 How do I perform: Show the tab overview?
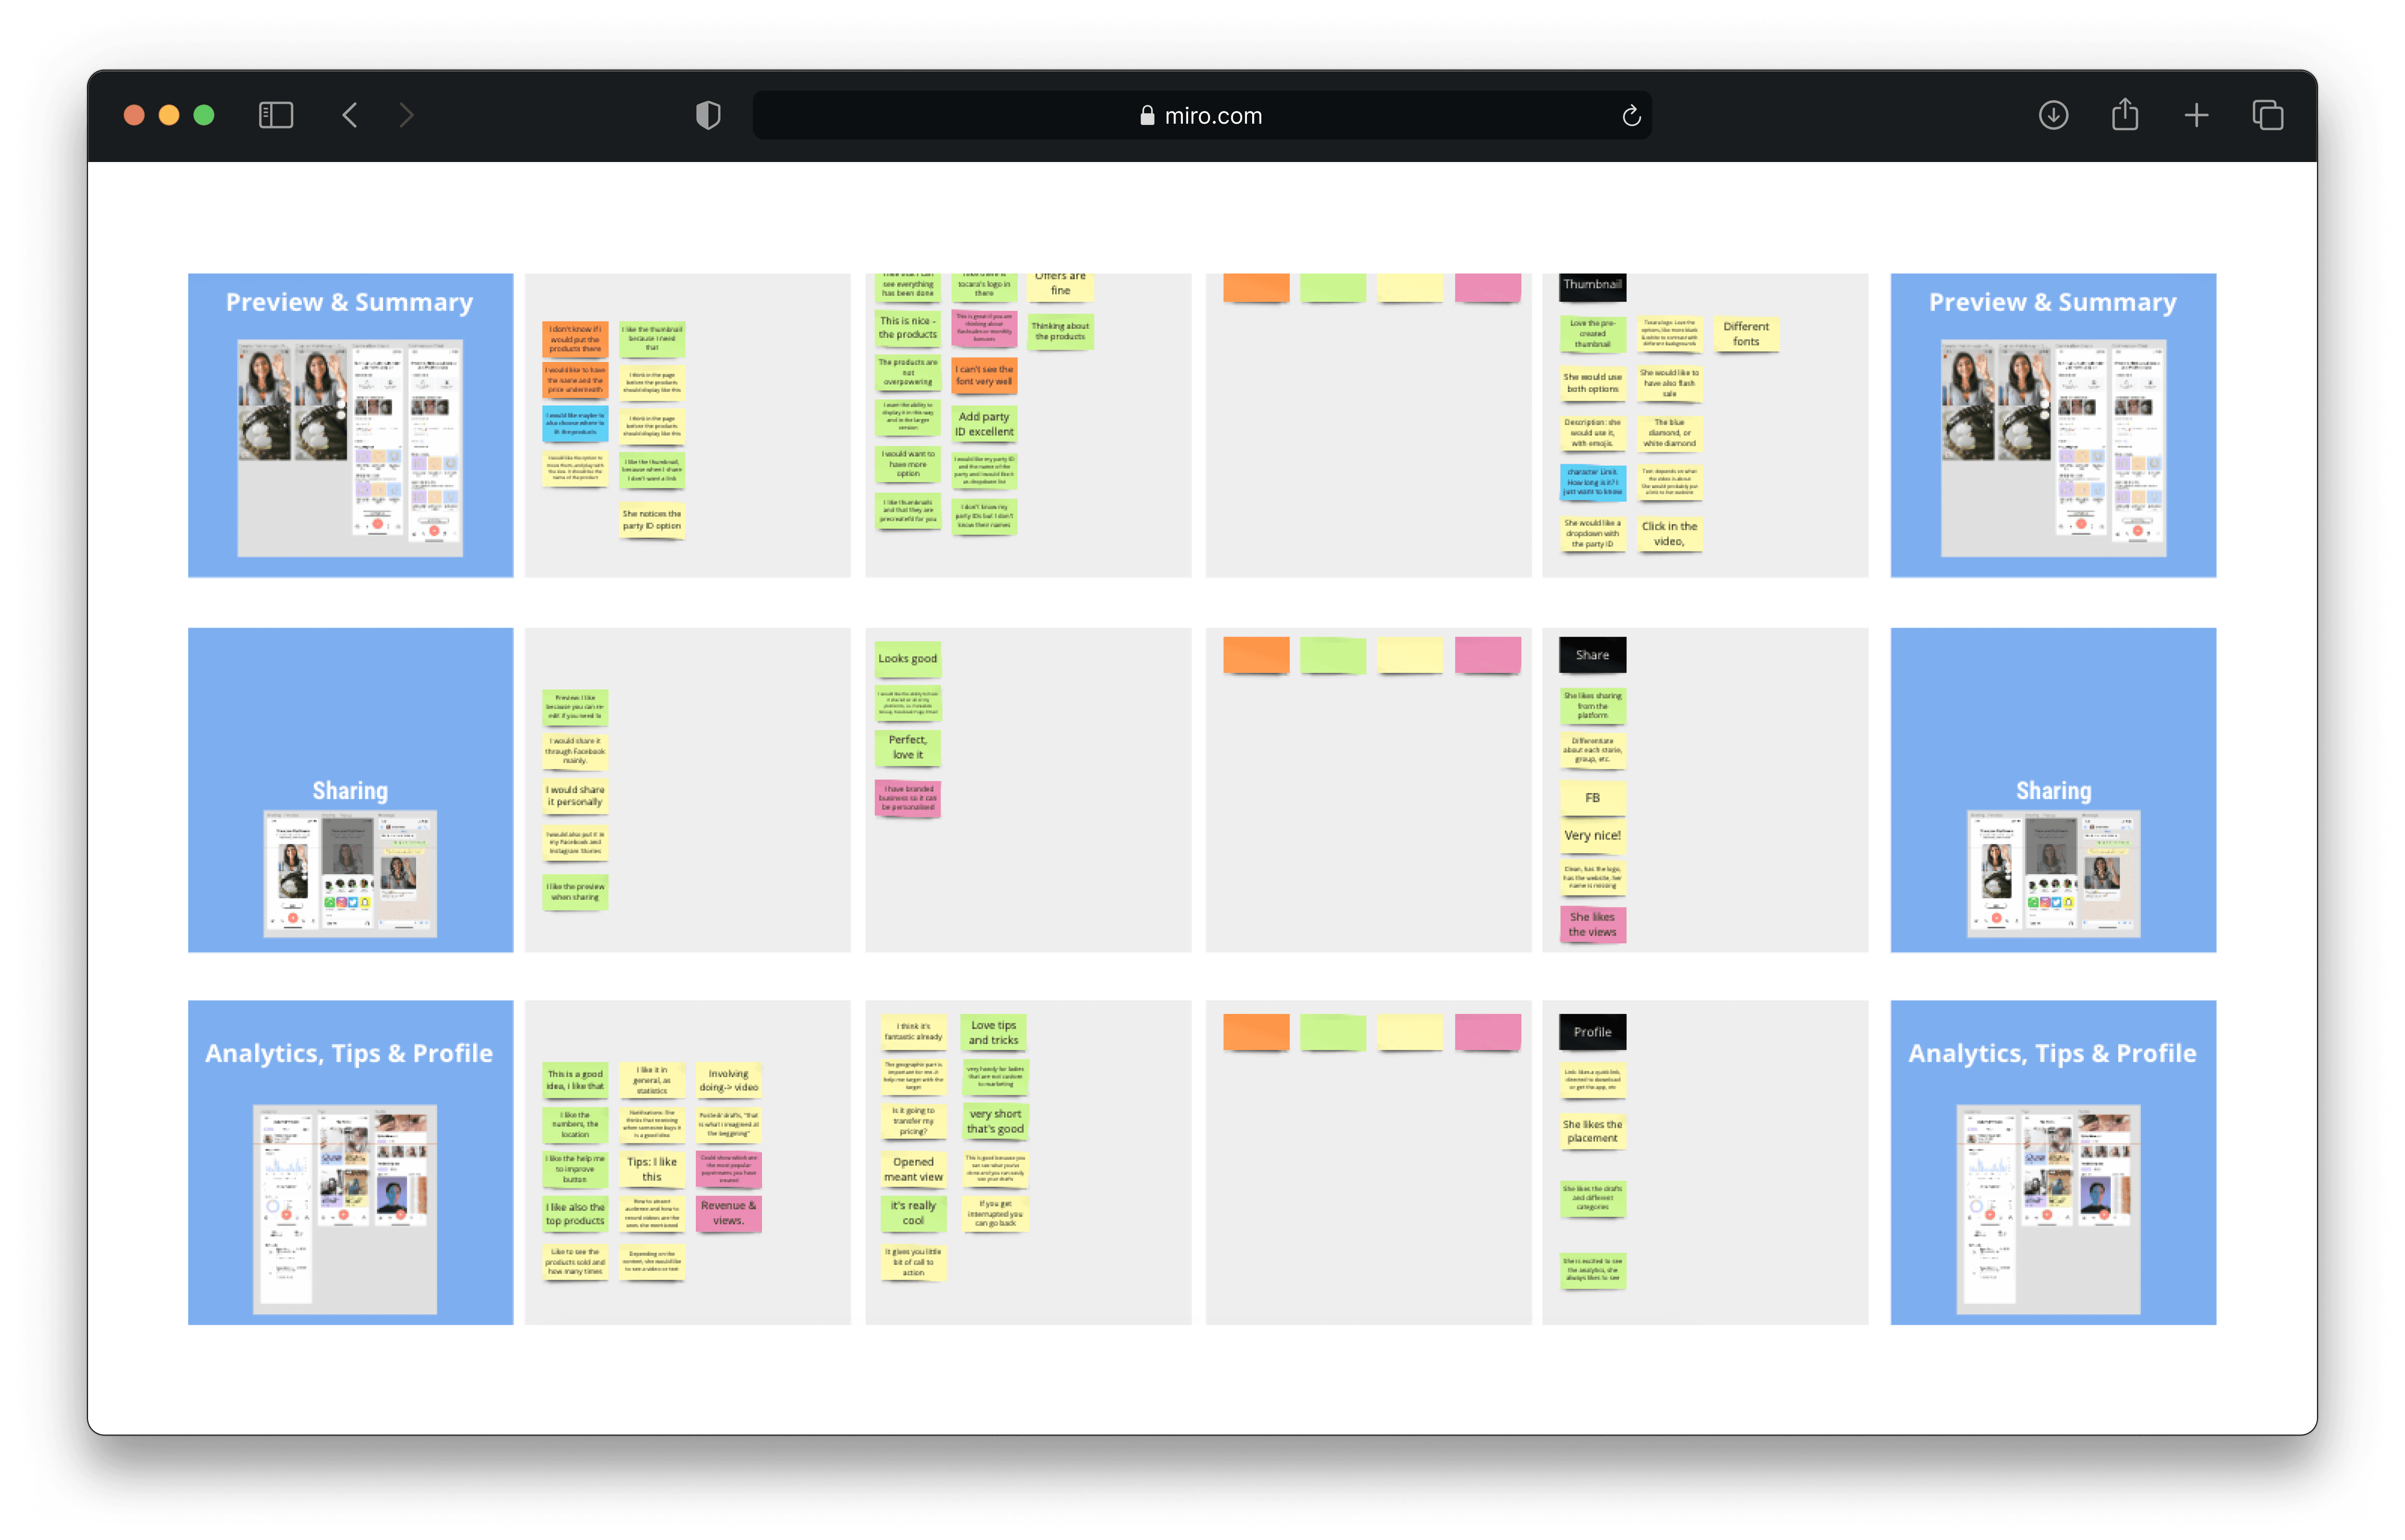(x=2267, y=115)
